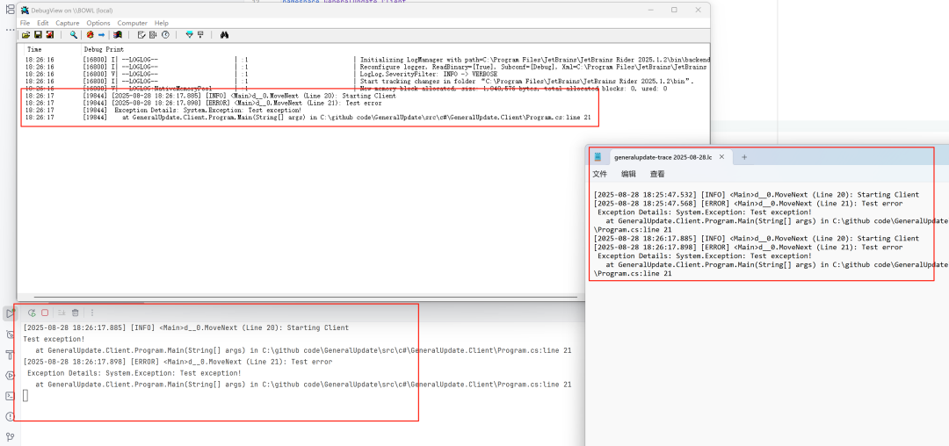Viewport: 949px width, 446px height.
Task: Click Rider console '[INFO] ... Starting Client' line
Action: 185,327
